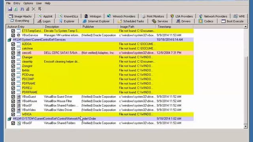Select the PDRFRAME entry name
Screen dimensions: 253x142
(30, 92)
